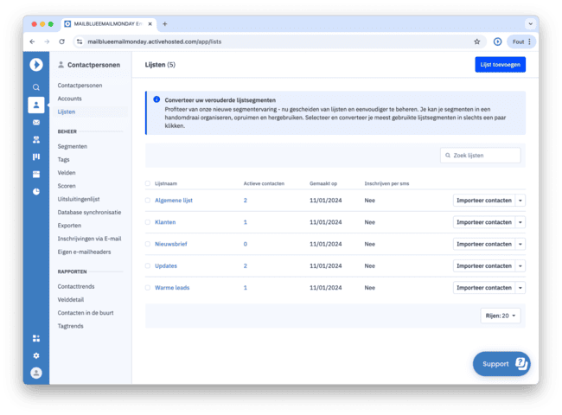Click the browser back arrow
The width and height of the screenshot is (562, 415).
click(x=32, y=41)
